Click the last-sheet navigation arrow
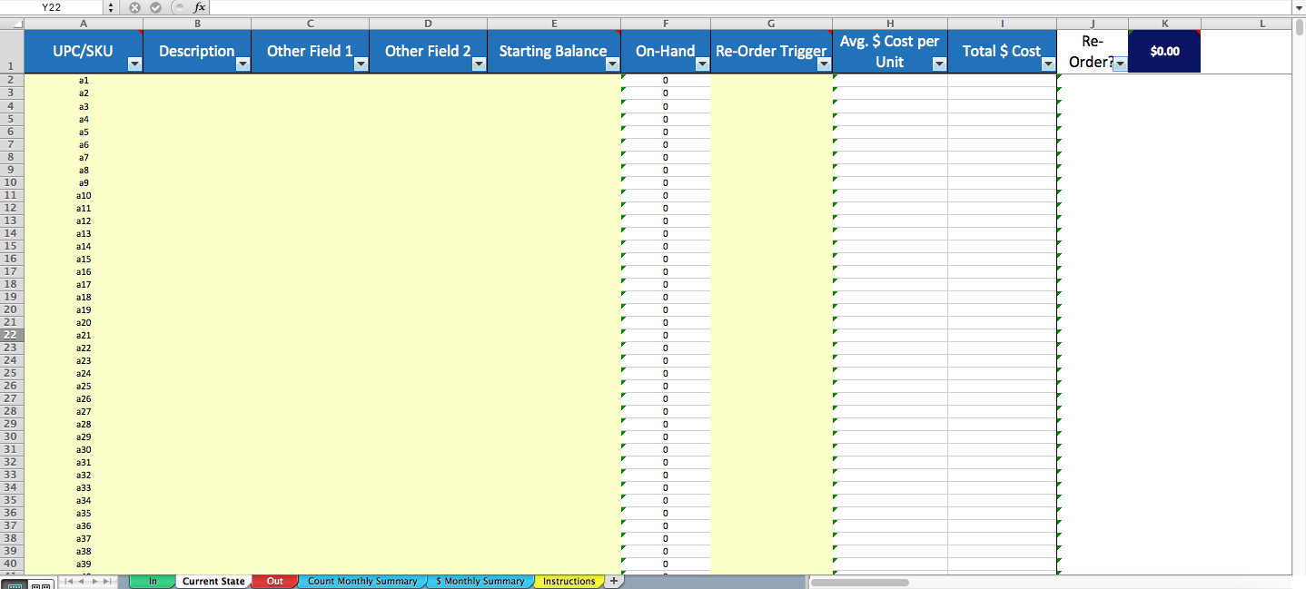1306x589 pixels. pos(107,582)
